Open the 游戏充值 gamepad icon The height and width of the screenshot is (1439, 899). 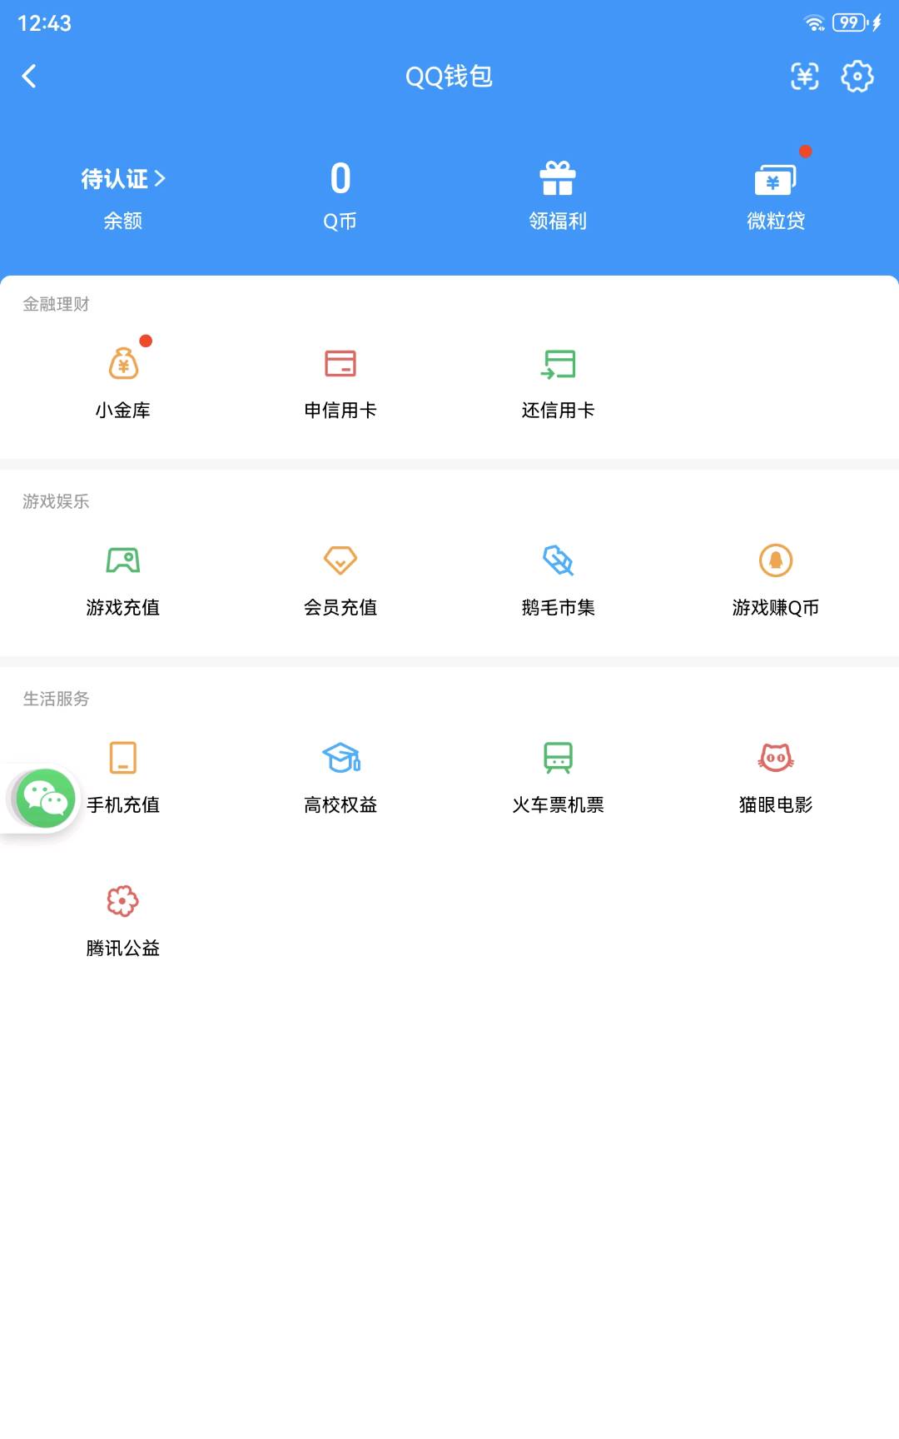pos(123,560)
